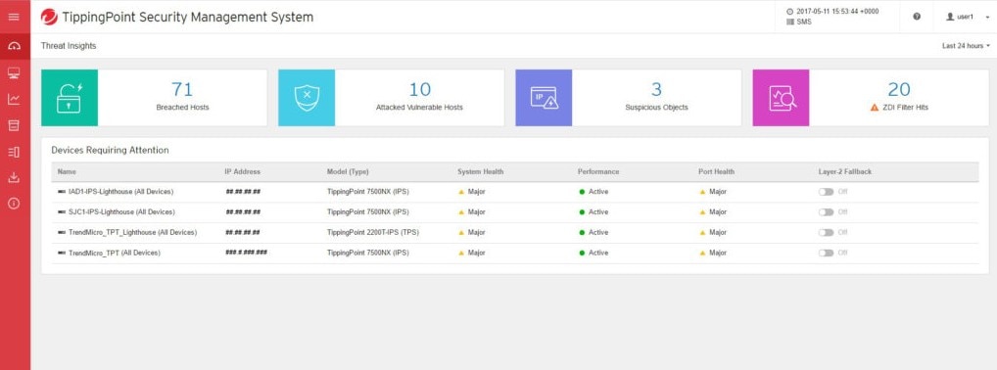Click device icon beside TrendMicro_TPT_Lighthouse

(62, 233)
